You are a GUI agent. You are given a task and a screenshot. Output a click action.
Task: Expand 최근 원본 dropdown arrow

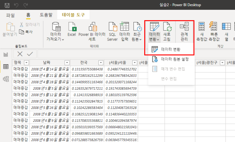(x=140, y=40)
